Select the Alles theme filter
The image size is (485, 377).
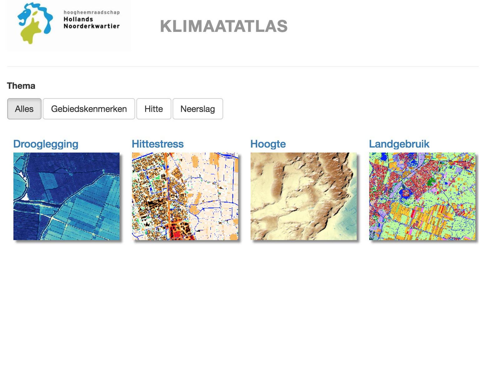pyautogui.click(x=24, y=109)
